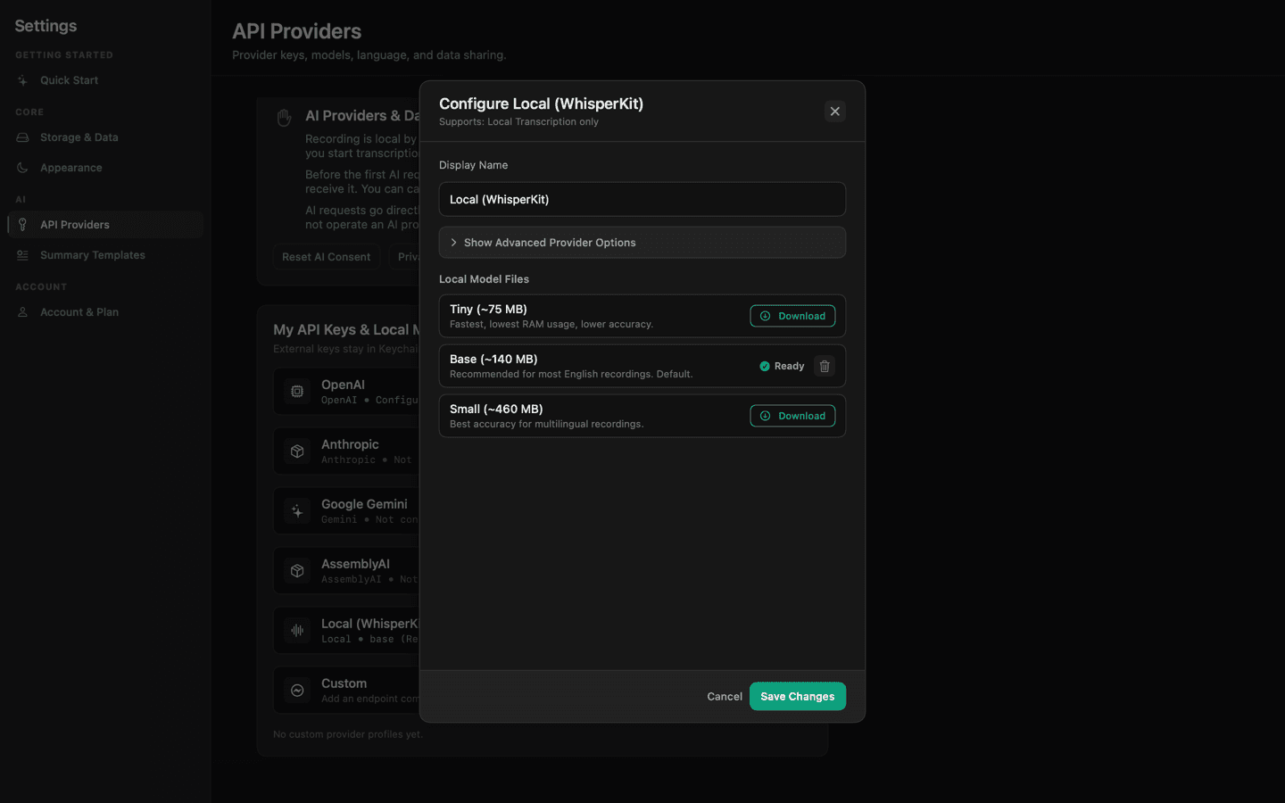Click the AssemblyAI provider name
This screenshot has width=1285, height=803.
click(355, 564)
